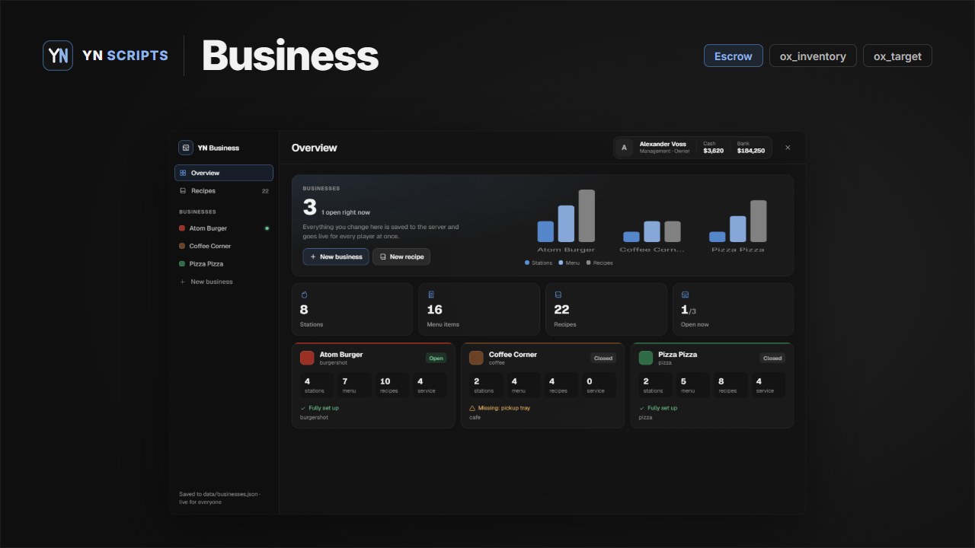Select Coffee Corner in the sidebar
975x548 pixels.
(224, 246)
